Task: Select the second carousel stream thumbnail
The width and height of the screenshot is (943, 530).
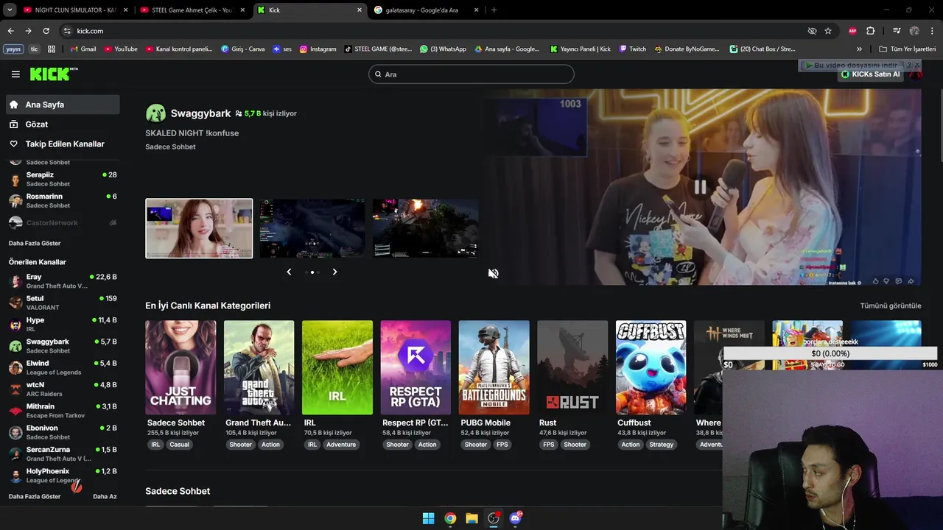Action: point(312,228)
